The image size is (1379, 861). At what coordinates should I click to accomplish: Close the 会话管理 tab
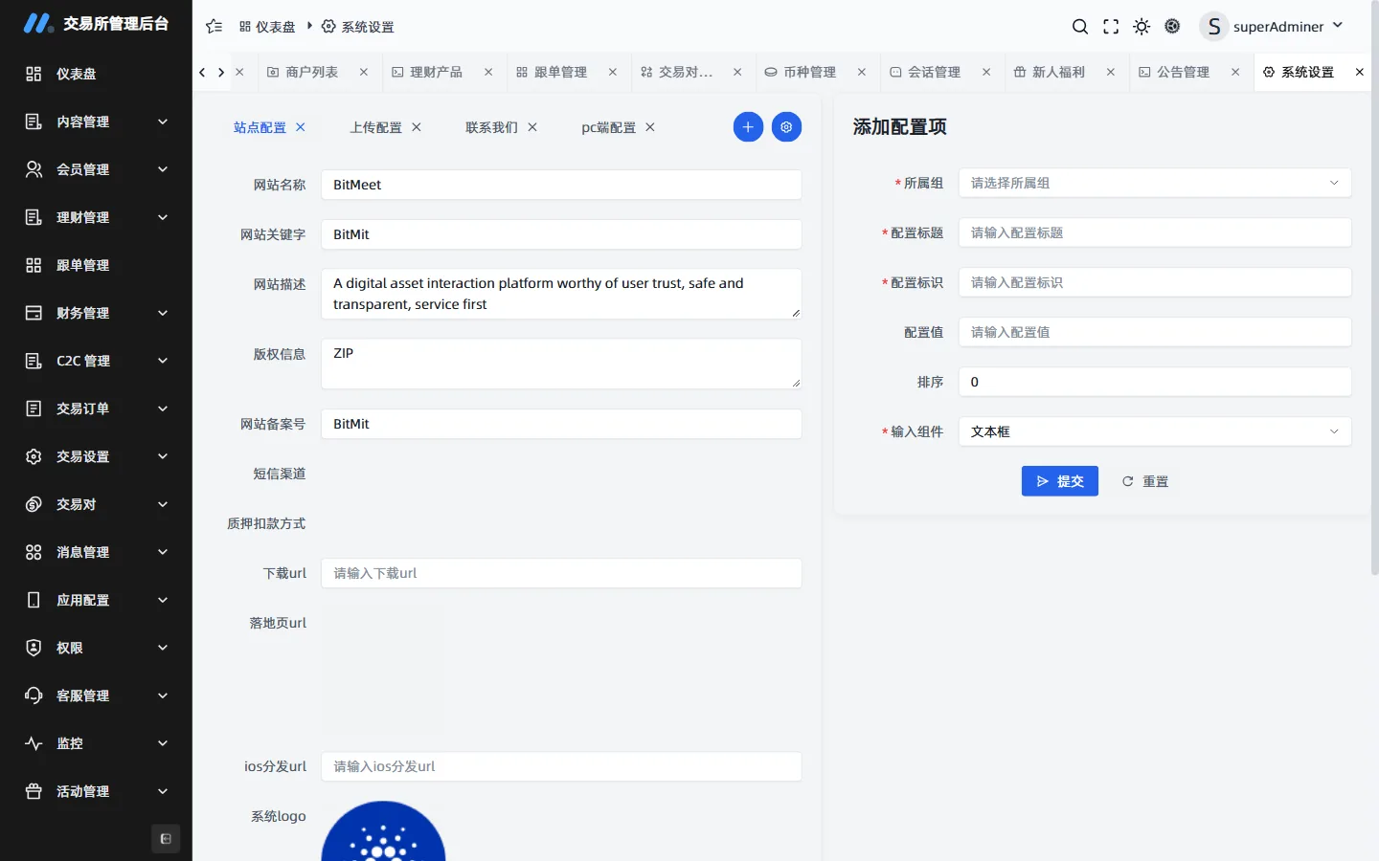tap(986, 72)
